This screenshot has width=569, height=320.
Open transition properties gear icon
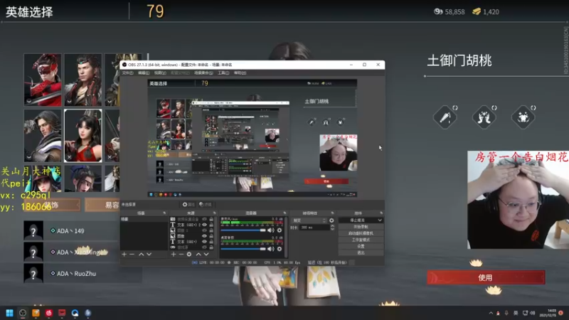click(x=331, y=220)
